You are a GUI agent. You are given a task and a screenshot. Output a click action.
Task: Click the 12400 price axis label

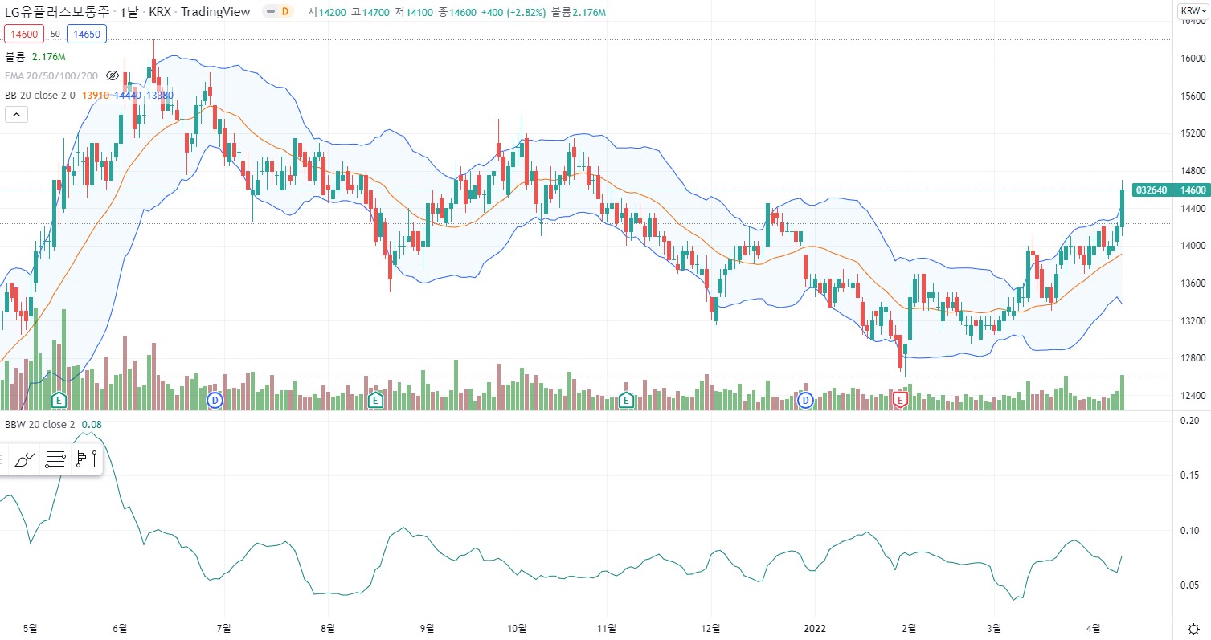tap(1193, 396)
